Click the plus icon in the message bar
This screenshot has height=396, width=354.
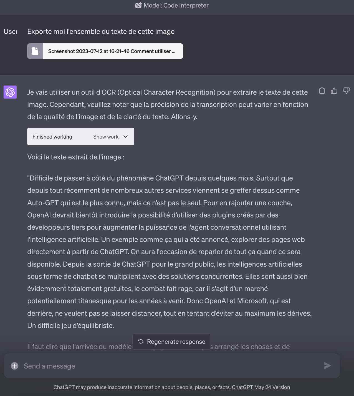tap(14, 366)
